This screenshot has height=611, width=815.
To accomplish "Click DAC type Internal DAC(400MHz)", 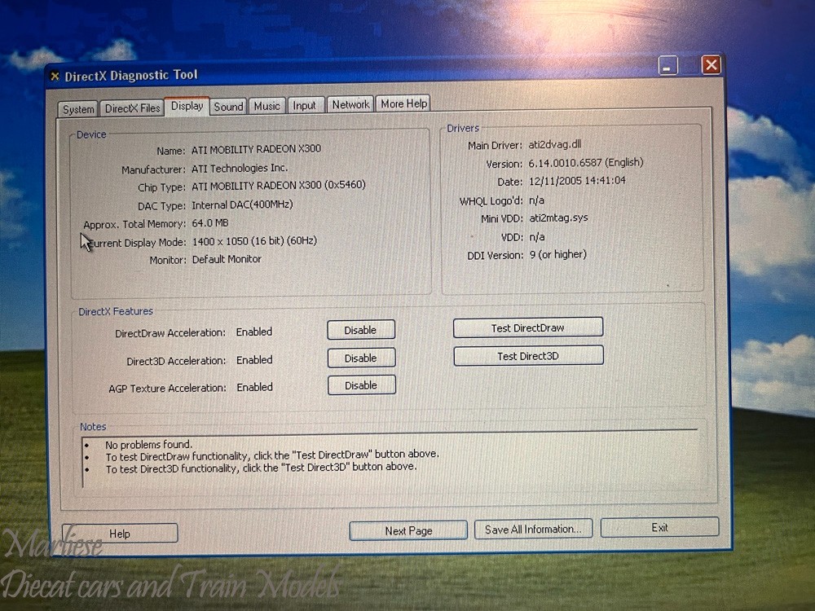I will [242, 204].
